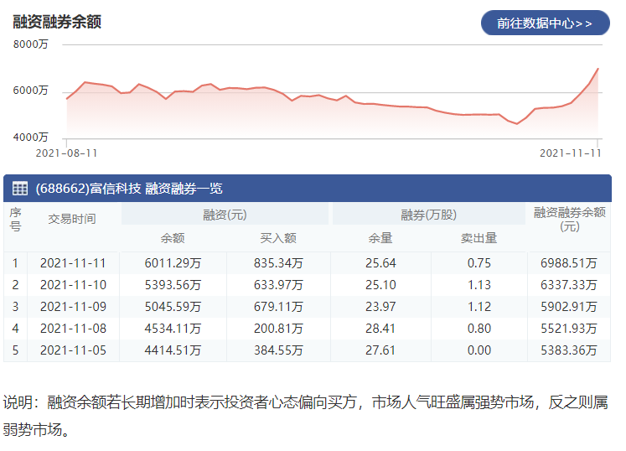The height and width of the screenshot is (451, 626).
Task: Select the date 2021-11-10 cell
Action: 73,285
